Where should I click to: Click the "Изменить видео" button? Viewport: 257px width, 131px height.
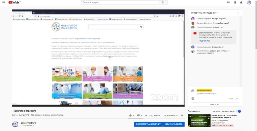pos(174,124)
